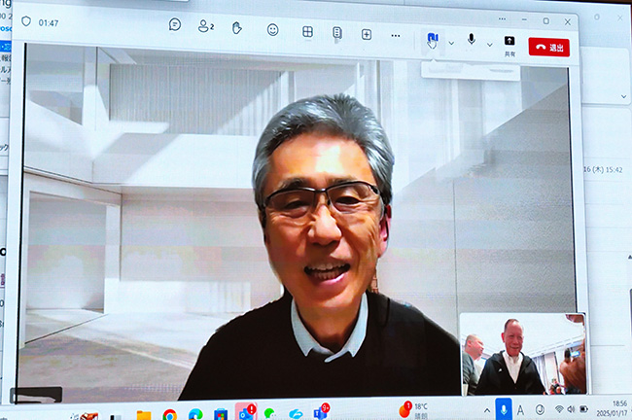Viewport: 632px width, 420px height.
Task: Expand the system tray hidden icons chevron
Action: 486,410
